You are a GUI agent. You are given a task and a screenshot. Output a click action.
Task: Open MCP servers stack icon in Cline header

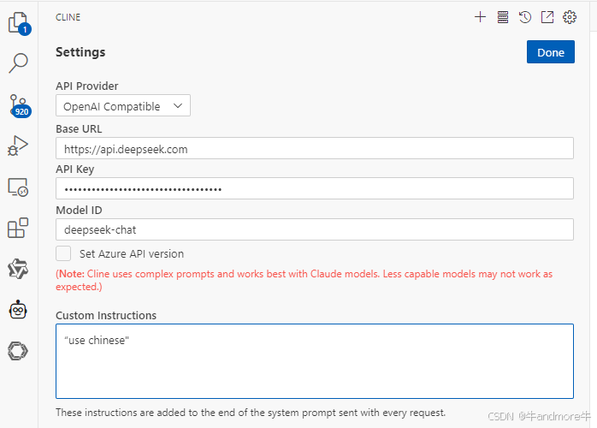503,17
